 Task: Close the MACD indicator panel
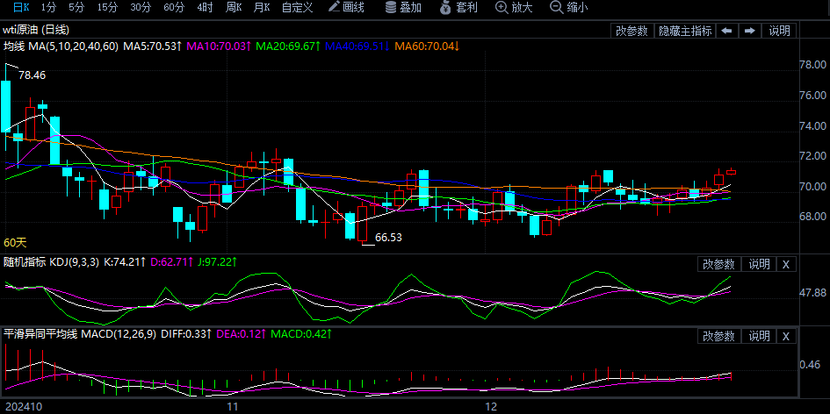pyautogui.click(x=786, y=336)
